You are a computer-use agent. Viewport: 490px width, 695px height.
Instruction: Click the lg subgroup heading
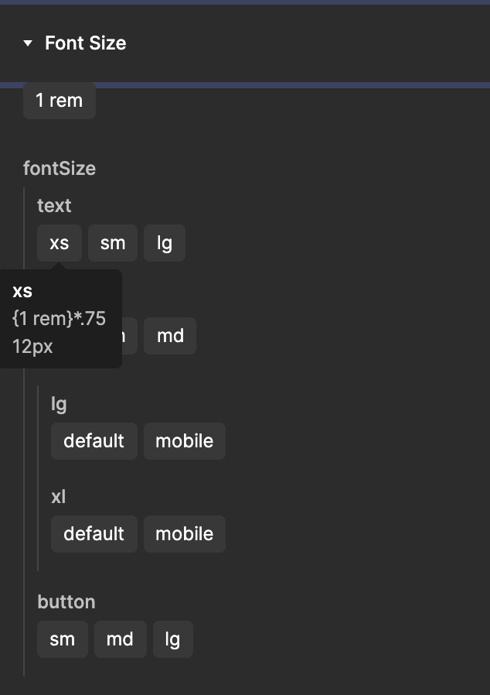coord(59,403)
